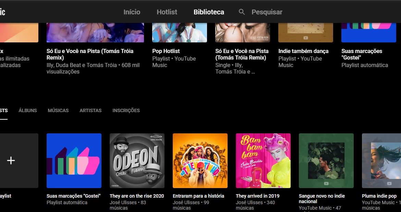
Task: Open the Bam bam bam cover of They arrived in 2019
Action: pos(263,161)
